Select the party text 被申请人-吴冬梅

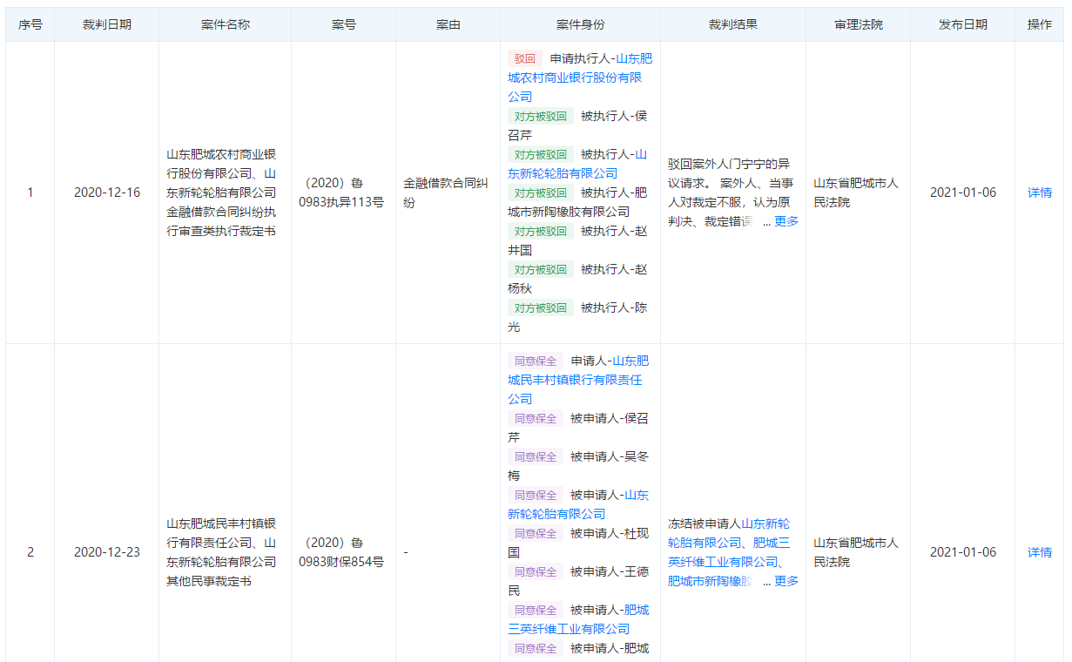578,466
